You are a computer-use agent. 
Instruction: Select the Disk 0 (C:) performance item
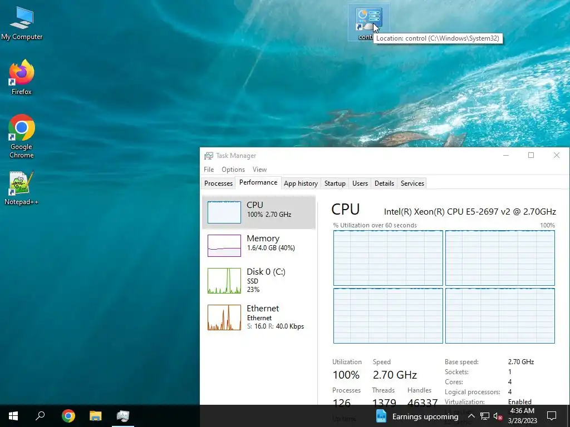point(259,280)
